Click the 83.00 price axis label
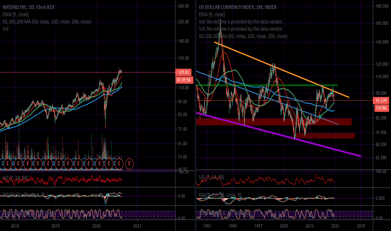This screenshot has width=391, height=231. [182, 115]
